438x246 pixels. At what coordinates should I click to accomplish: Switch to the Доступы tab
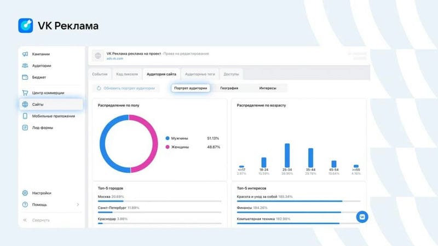(231, 74)
